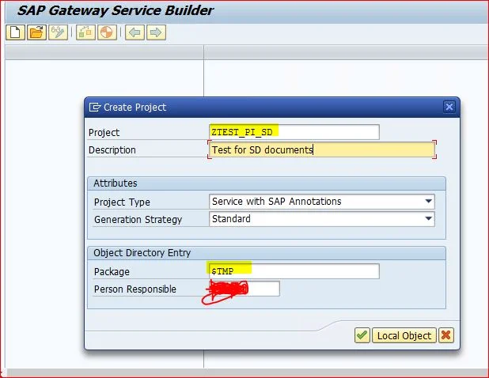Click the SAP Gateway Service Builder title
The image size is (489, 378).
[115, 10]
